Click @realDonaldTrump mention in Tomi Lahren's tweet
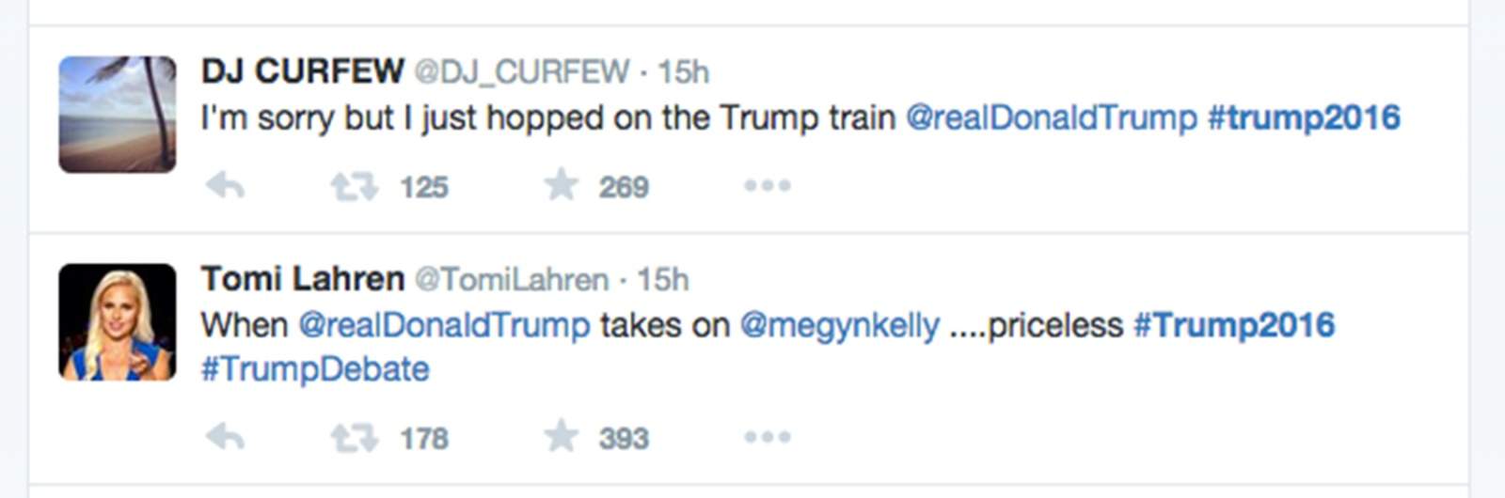 click(444, 326)
